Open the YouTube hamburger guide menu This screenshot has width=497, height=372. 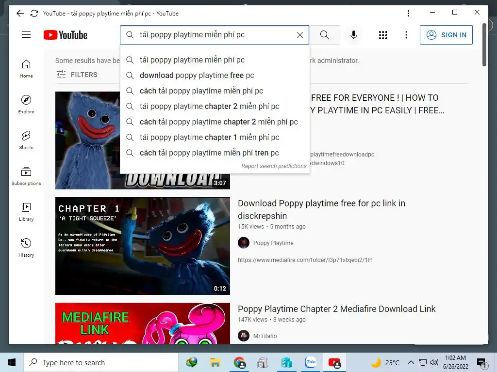pos(26,35)
